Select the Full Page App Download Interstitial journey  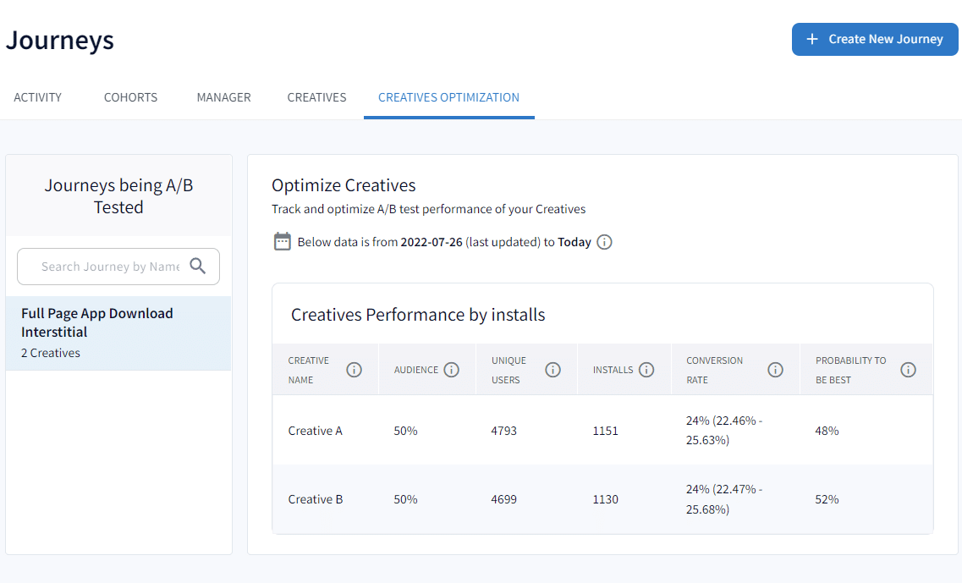118,332
